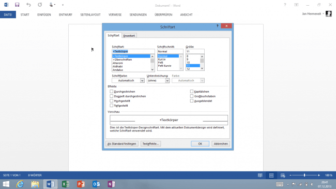This screenshot has width=336, height=189.
Task: Select font size 8
Action: [x=193, y=56]
